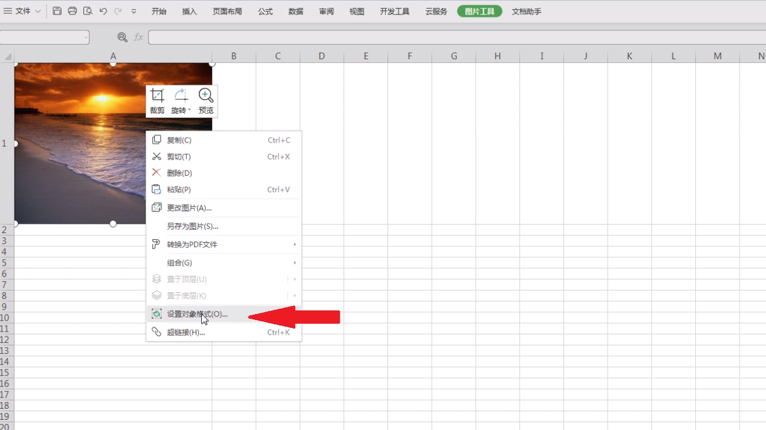This screenshot has height=430, width=766.
Task: Click inside the formula bar input
Action: click(x=453, y=37)
